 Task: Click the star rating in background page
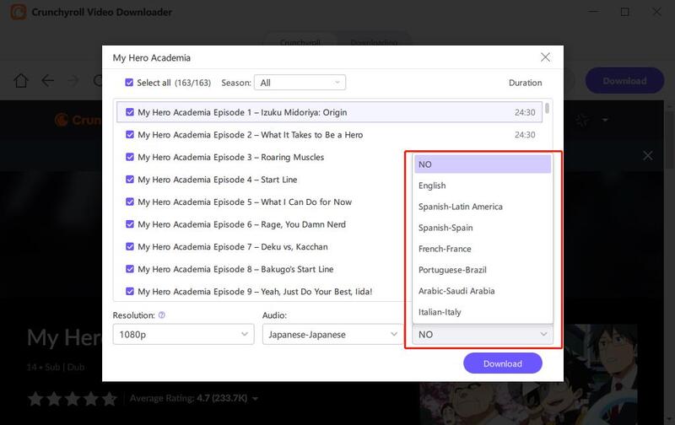pyautogui.click(x=73, y=399)
